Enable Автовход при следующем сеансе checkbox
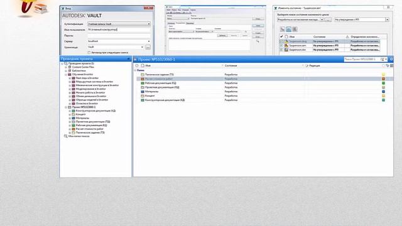 (x=89, y=53)
